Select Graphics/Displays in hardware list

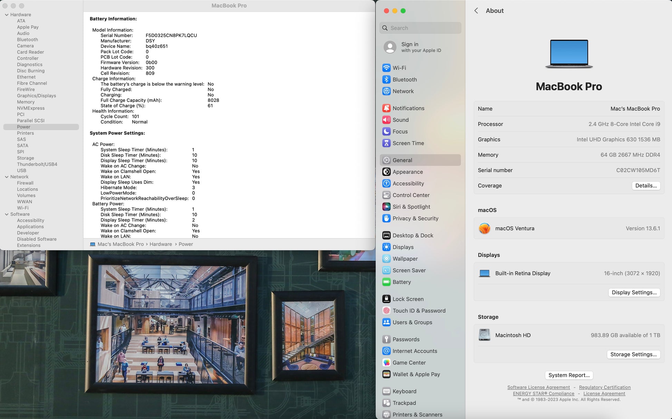(x=36, y=96)
